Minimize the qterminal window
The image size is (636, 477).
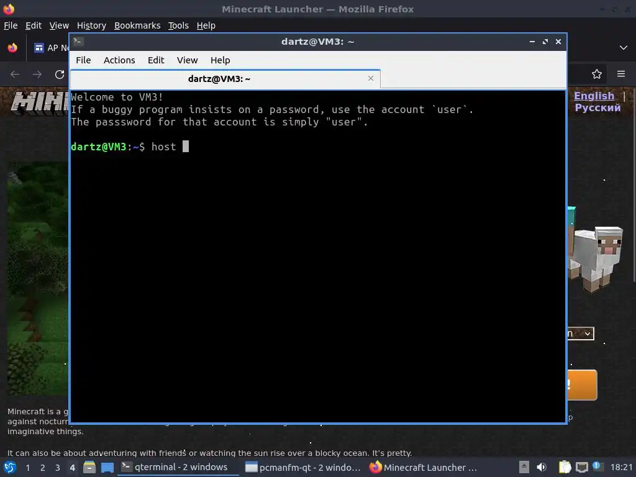[x=532, y=42]
